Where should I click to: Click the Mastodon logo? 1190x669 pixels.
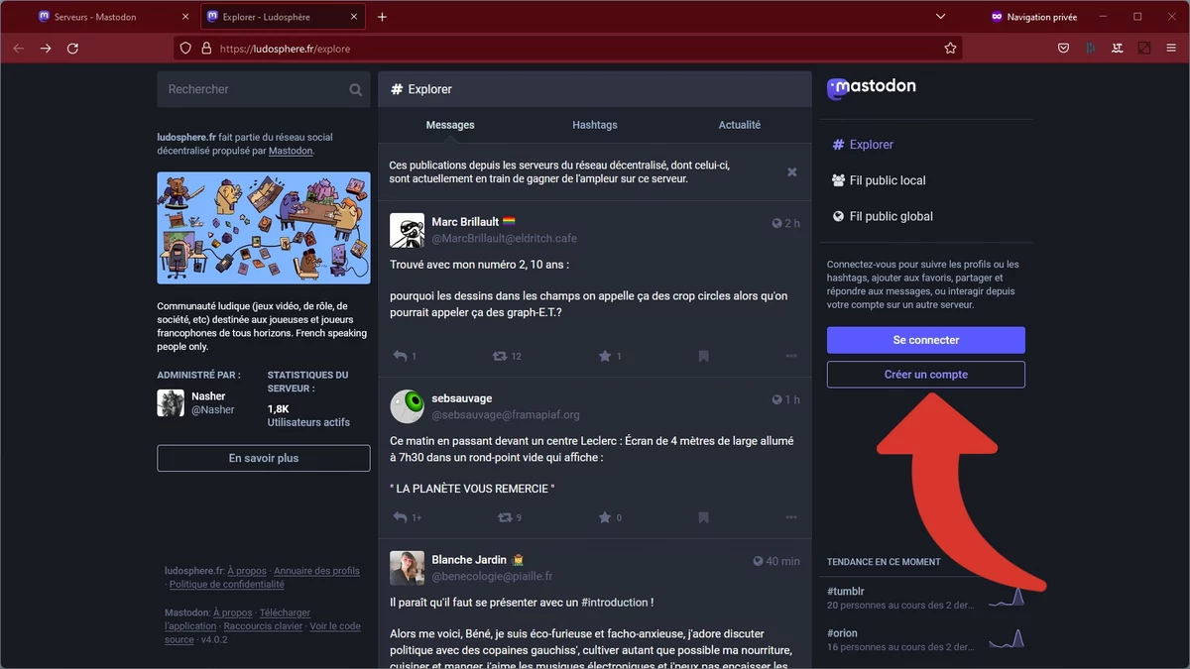click(x=872, y=88)
